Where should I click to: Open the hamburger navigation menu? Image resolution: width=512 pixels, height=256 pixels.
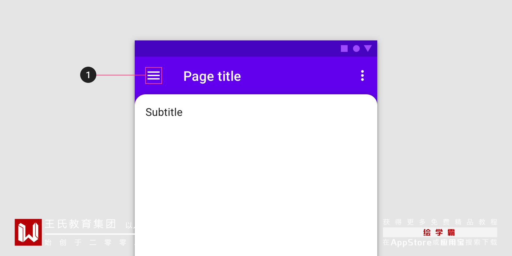pos(154,75)
